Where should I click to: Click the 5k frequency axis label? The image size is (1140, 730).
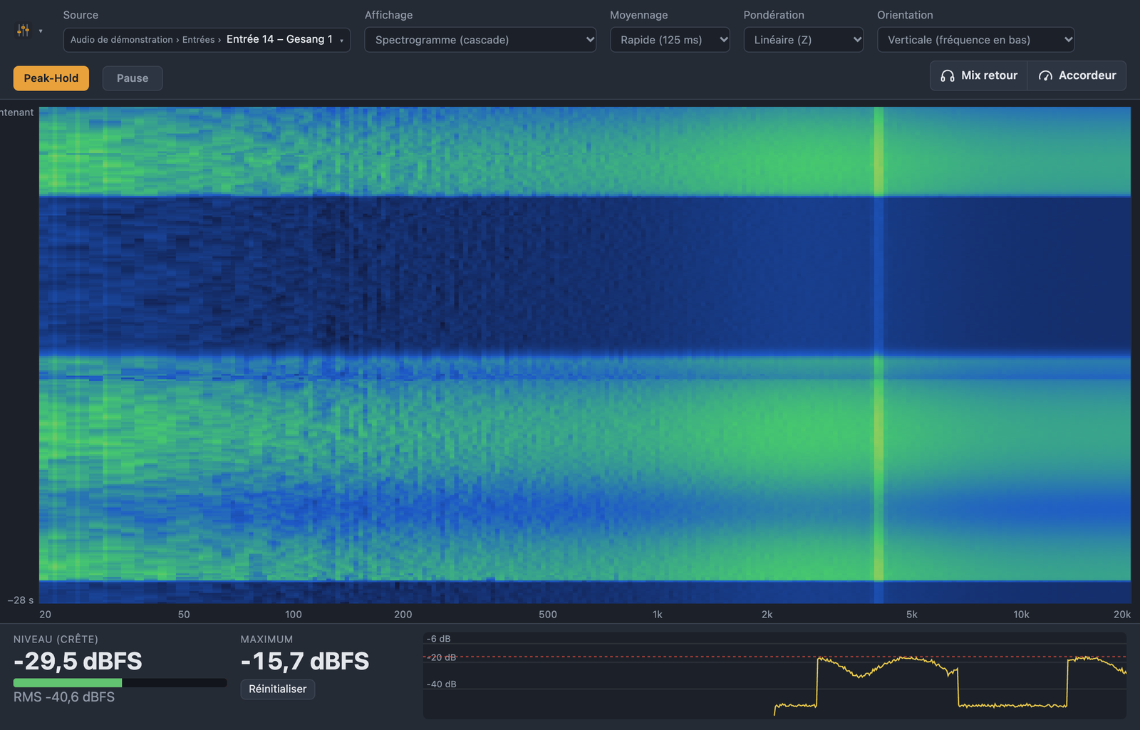coord(911,615)
